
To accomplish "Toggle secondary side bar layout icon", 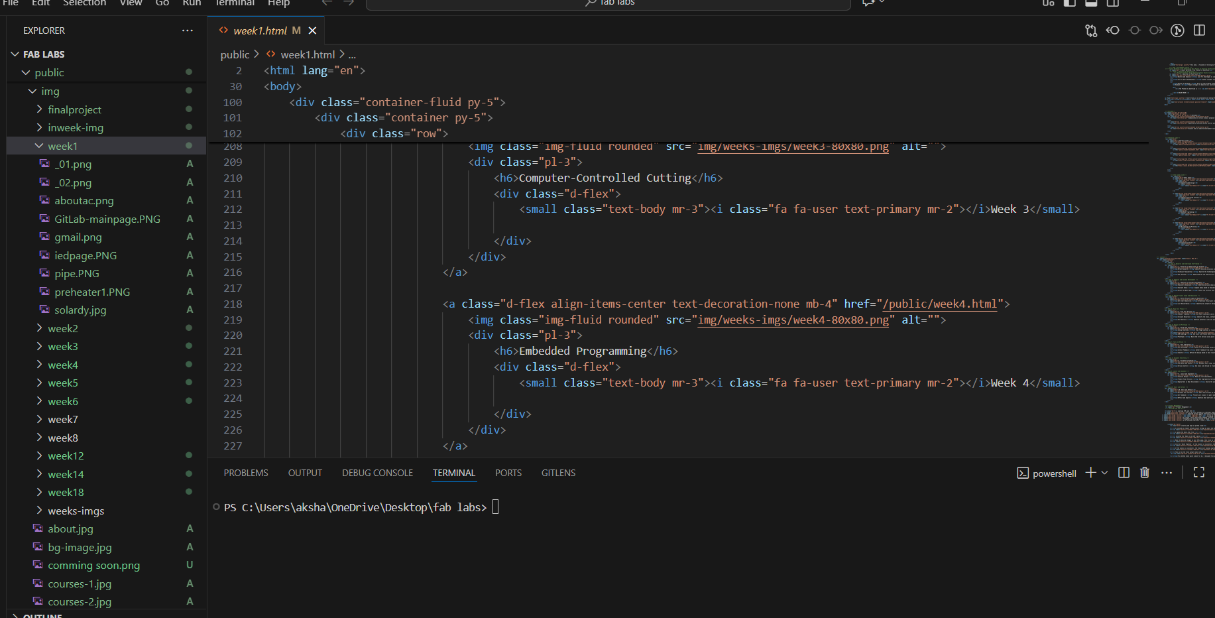I will (x=1113, y=3).
